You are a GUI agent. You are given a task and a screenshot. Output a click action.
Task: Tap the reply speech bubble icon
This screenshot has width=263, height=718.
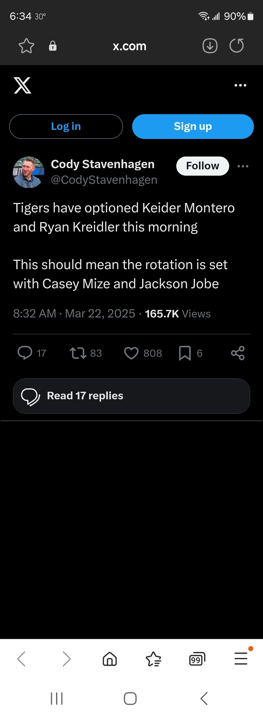point(25,353)
